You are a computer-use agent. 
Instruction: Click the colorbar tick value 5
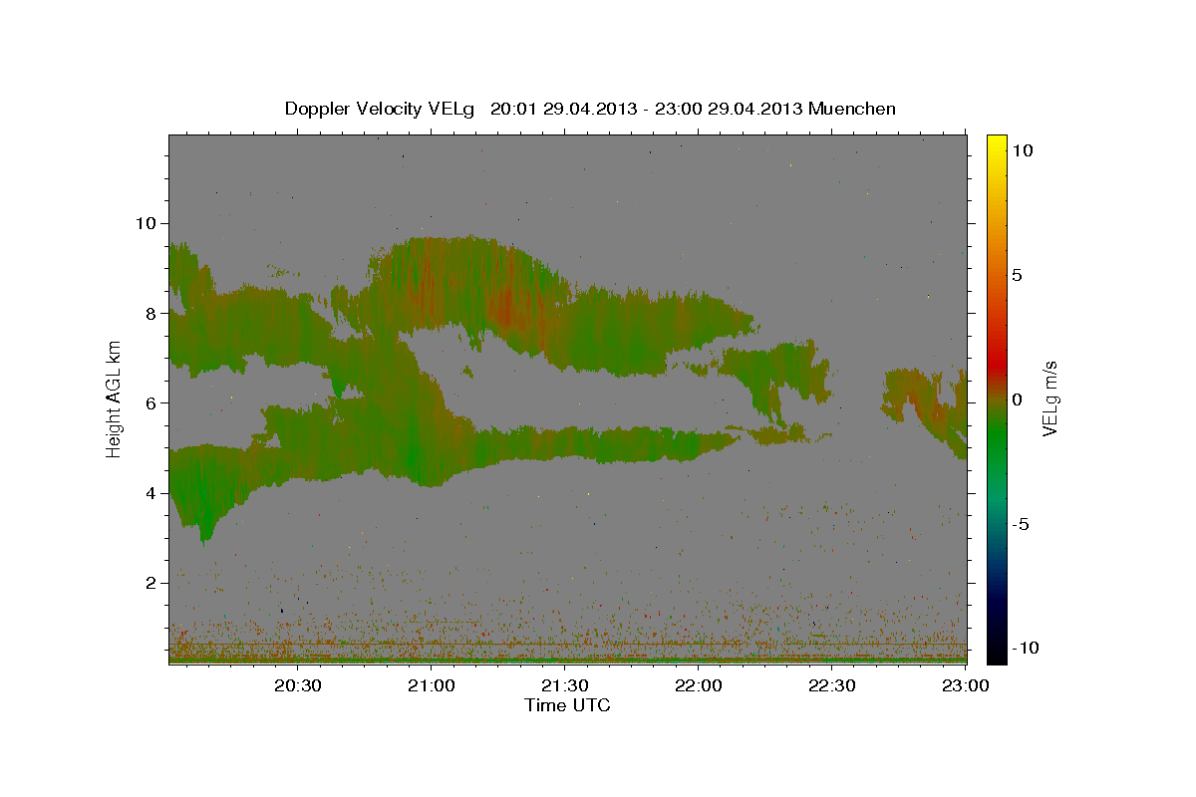1018,275
